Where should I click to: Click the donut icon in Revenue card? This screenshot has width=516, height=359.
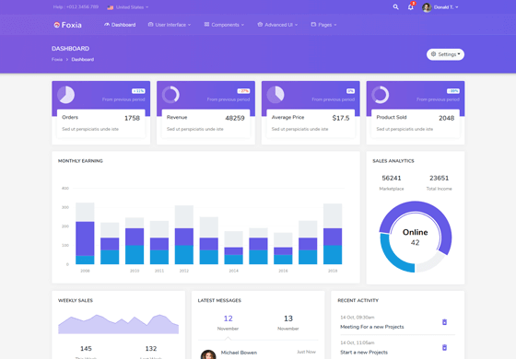point(170,95)
